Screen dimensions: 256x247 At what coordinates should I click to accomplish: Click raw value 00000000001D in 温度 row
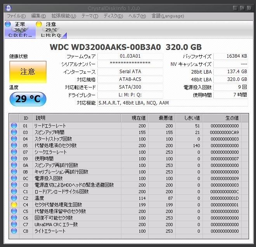click(x=225, y=198)
